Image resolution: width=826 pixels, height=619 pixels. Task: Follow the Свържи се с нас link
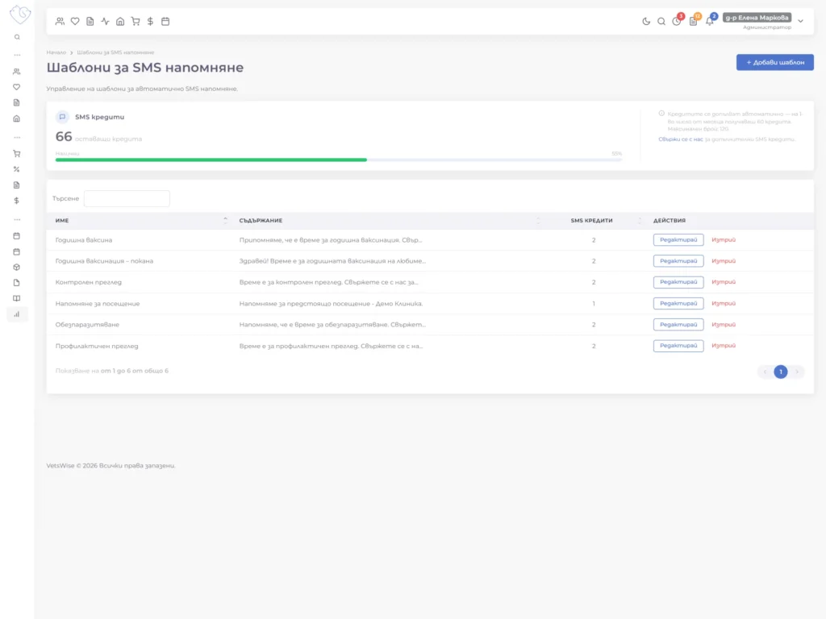point(681,139)
